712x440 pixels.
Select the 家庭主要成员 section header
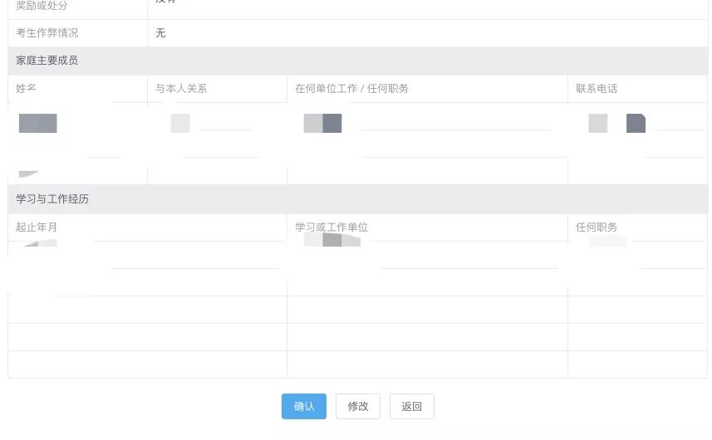pos(47,61)
